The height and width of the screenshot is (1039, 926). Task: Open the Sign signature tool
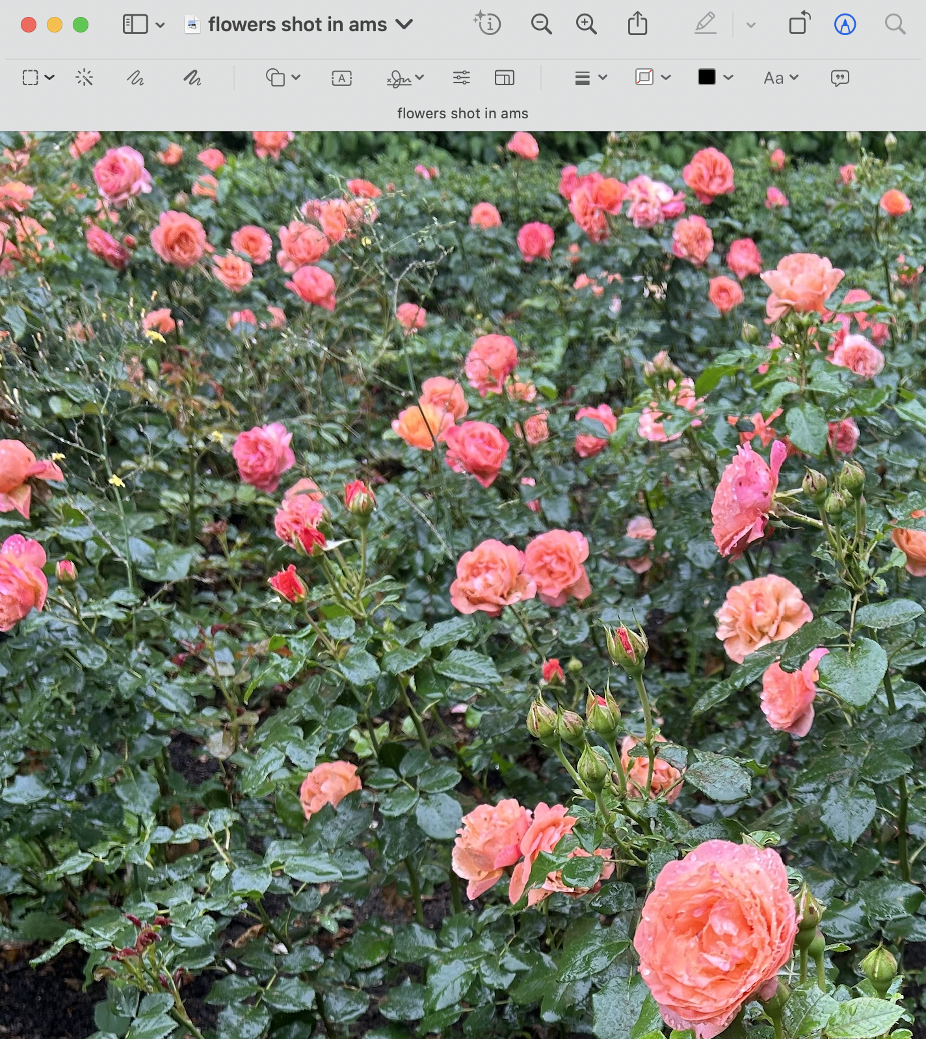pos(399,79)
